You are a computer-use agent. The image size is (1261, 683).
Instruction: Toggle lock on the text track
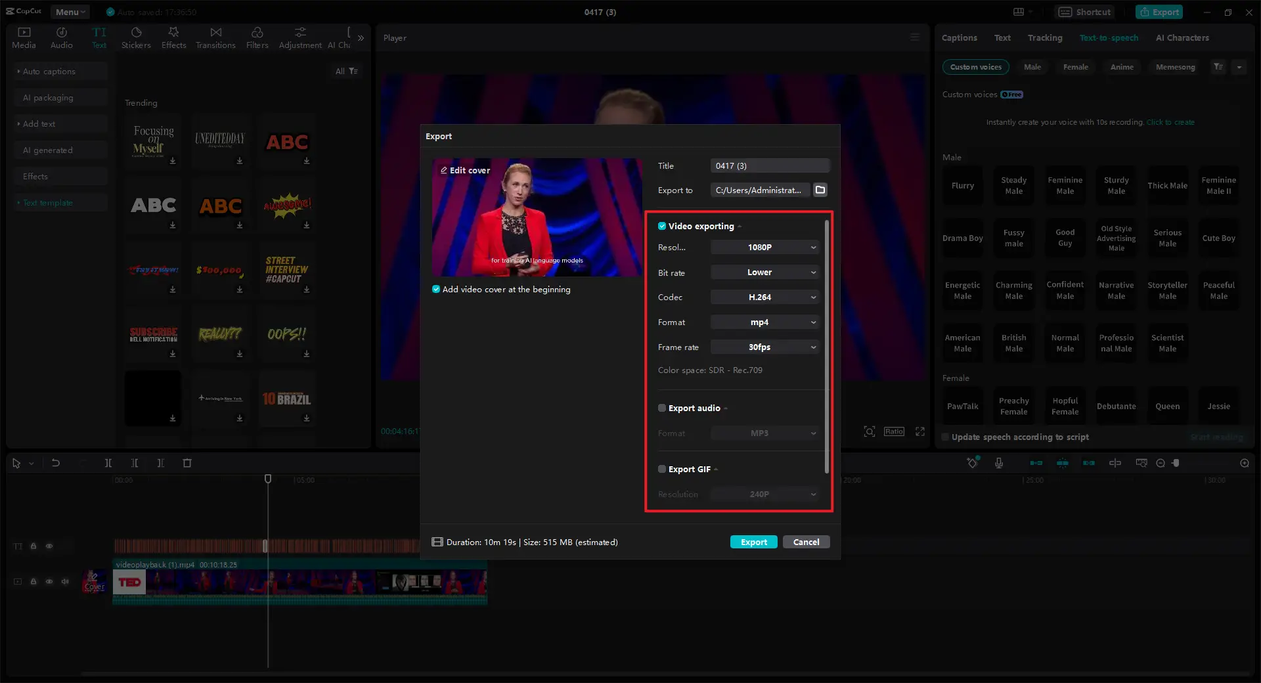point(33,546)
